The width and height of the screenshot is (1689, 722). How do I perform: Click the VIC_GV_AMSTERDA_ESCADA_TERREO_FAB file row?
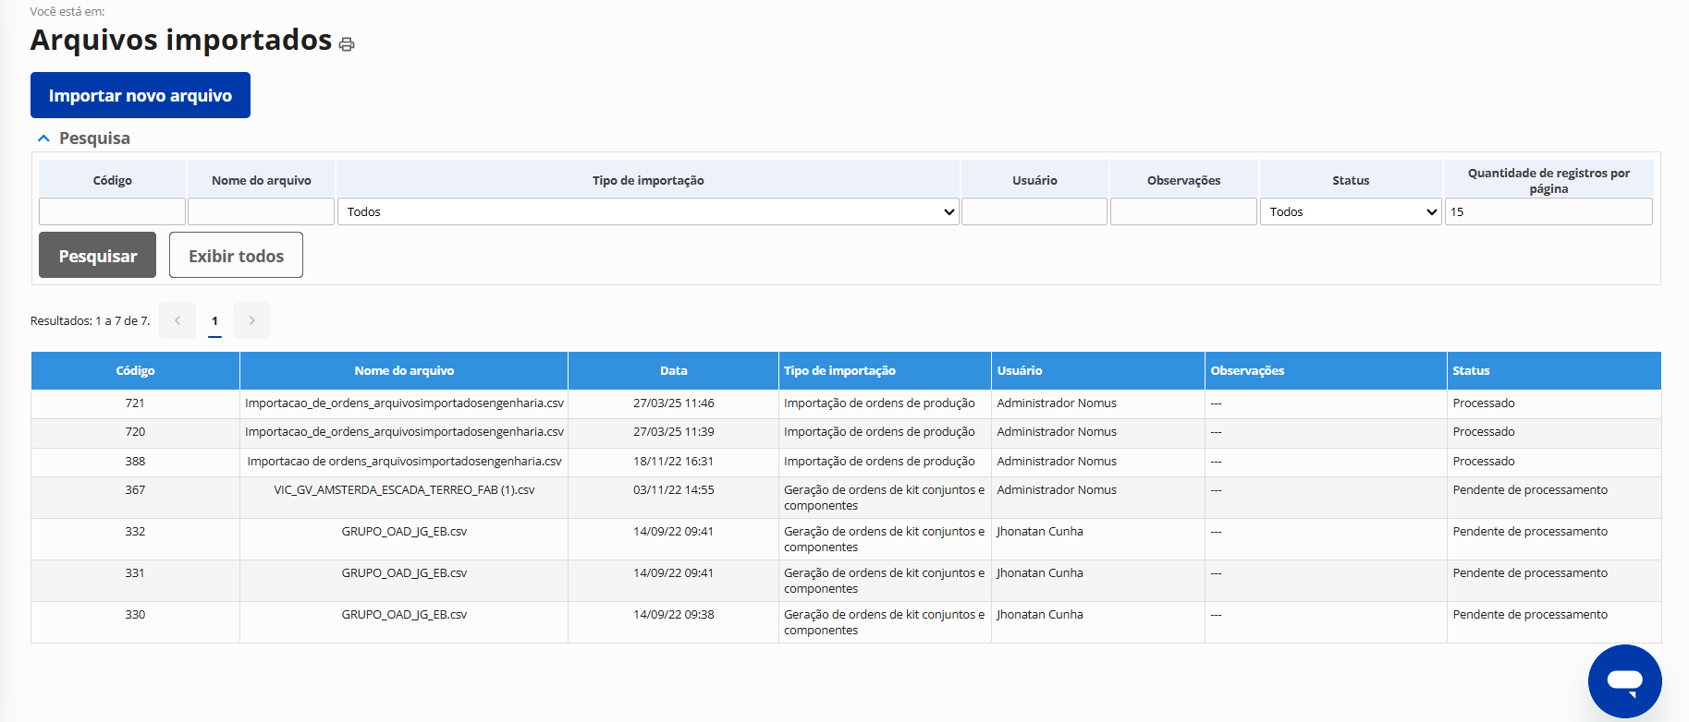[x=404, y=490]
